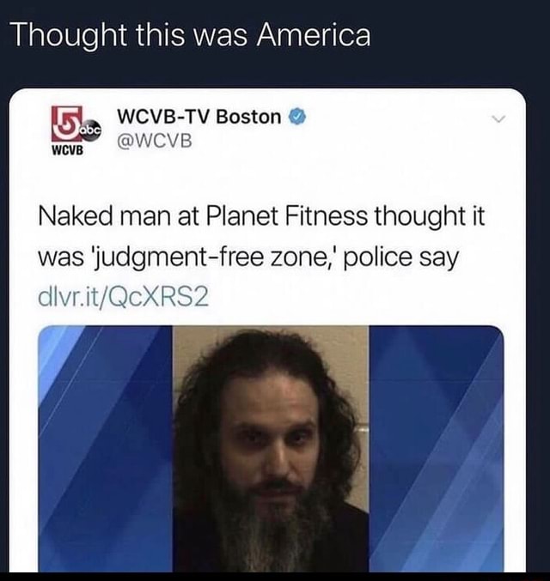Click the 'Thought this was America' caption
The height and width of the screenshot is (581, 550).
click(192, 35)
